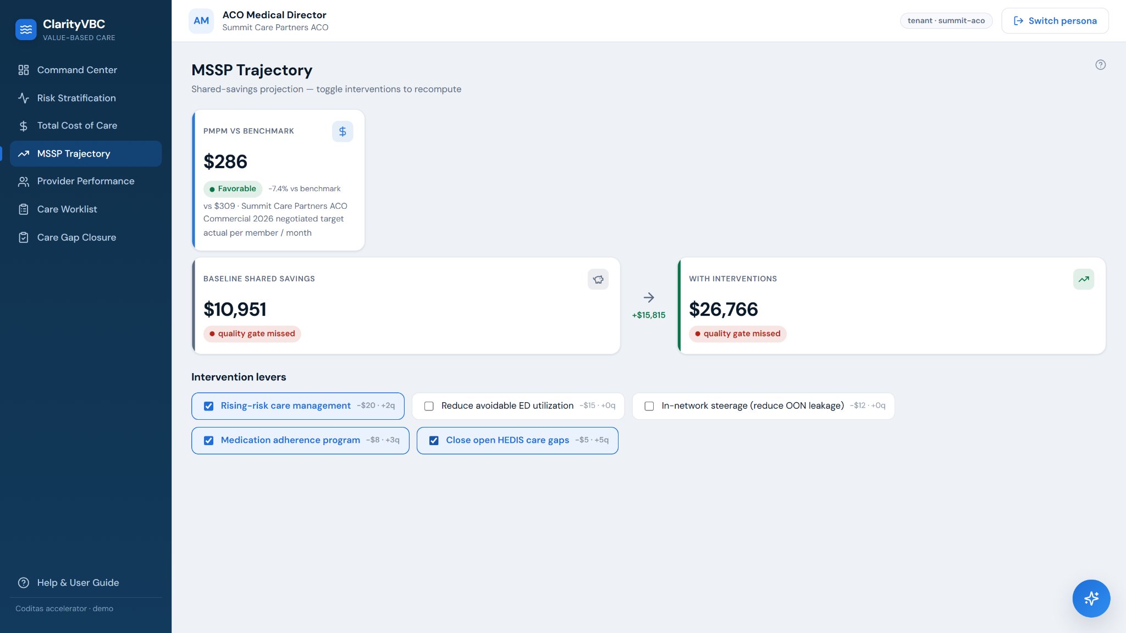Open Help & User Guide link
This screenshot has height=633, width=1126.
tap(86, 582)
